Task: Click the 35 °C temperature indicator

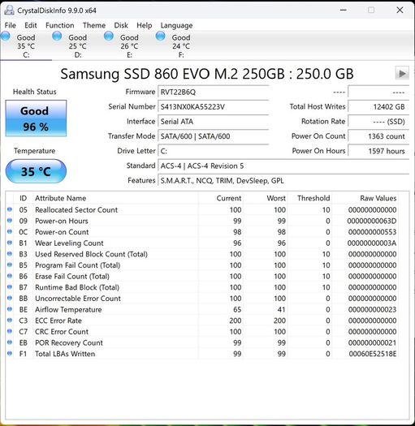Action: pos(36,171)
